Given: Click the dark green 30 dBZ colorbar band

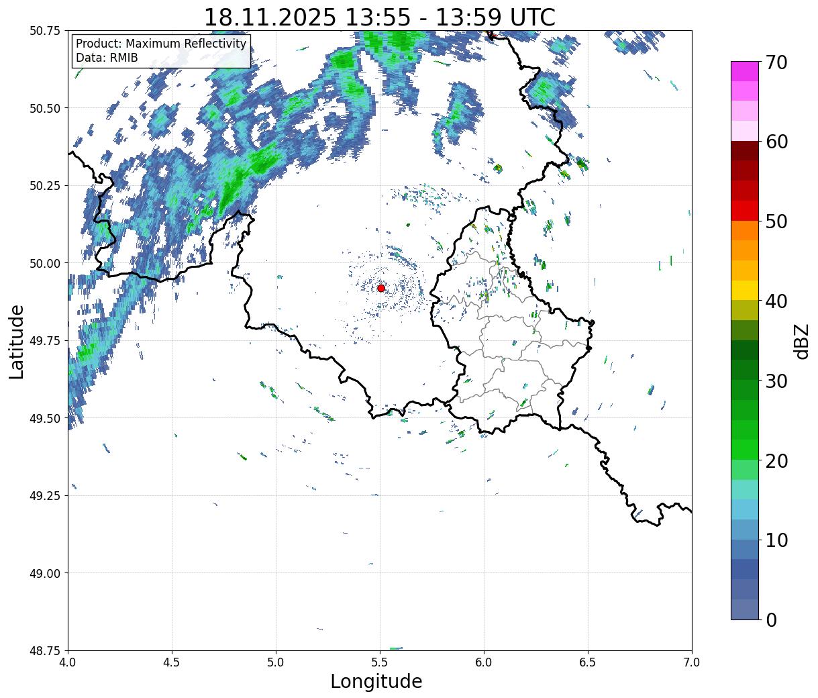Looking at the screenshot, I should pos(745,370).
